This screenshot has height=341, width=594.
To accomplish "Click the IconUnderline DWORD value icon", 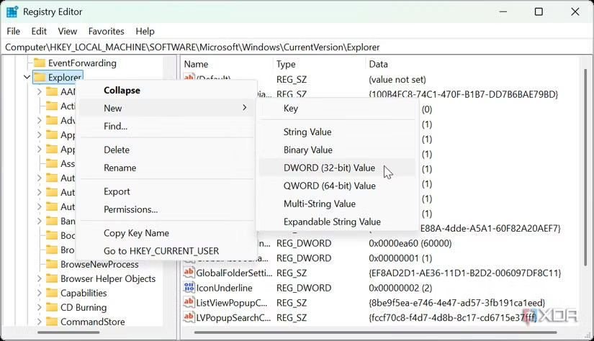I will pyautogui.click(x=189, y=288).
